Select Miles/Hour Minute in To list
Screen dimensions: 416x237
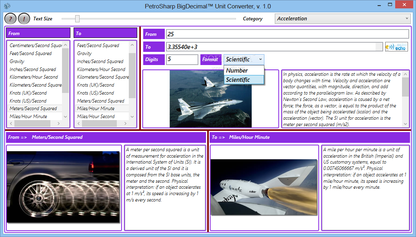pyautogui.click(x=102, y=109)
